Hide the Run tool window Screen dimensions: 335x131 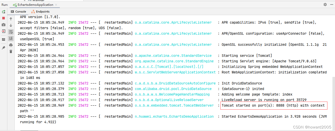click(x=331, y=5)
